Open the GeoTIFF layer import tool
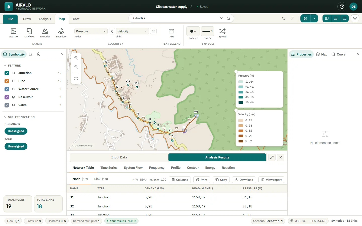The image size is (362, 226). [x=14, y=33]
